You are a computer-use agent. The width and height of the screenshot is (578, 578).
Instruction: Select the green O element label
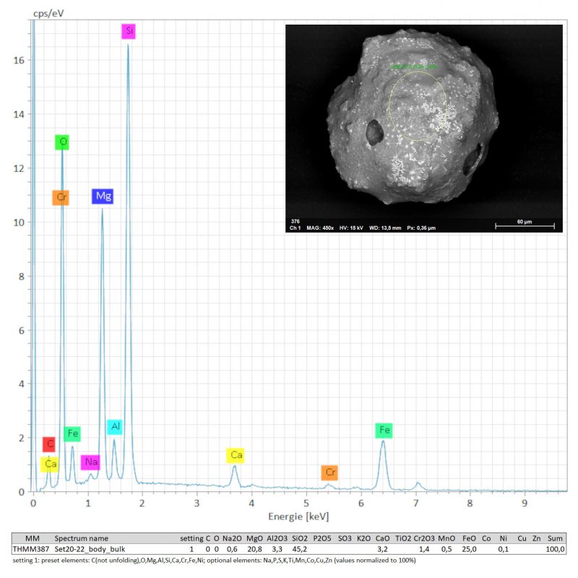tap(62, 142)
